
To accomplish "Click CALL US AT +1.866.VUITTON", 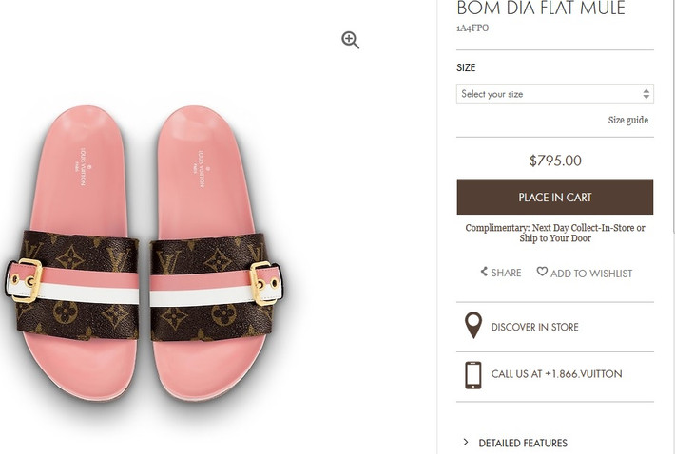I will (556, 374).
